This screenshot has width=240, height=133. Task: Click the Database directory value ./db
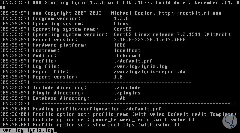[x=119, y=98]
